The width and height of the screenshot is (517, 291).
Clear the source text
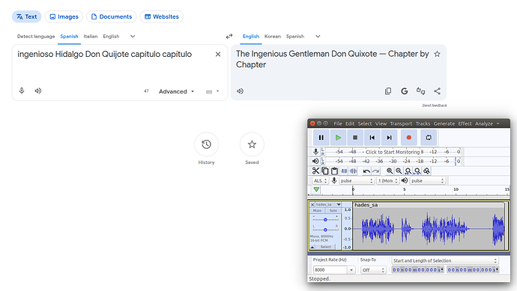pyautogui.click(x=218, y=55)
